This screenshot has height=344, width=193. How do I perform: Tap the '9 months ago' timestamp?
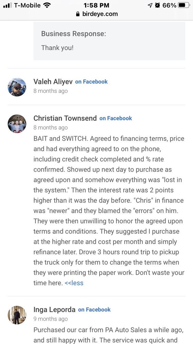[50, 319]
